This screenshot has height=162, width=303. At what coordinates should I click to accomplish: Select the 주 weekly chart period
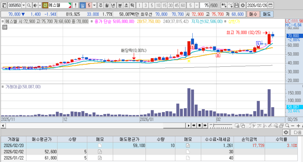click(x=101, y=5)
